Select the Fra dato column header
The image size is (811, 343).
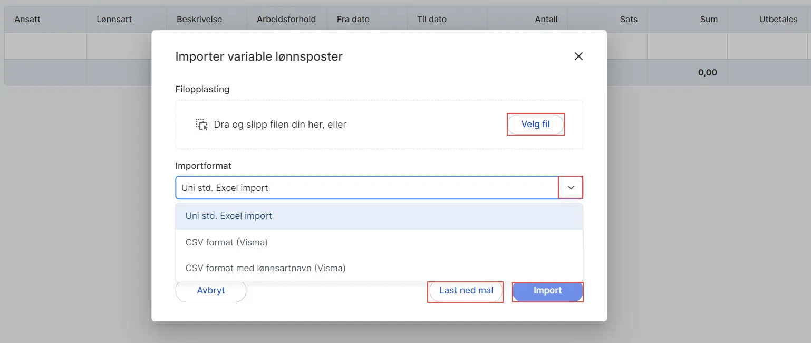(352, 18)
